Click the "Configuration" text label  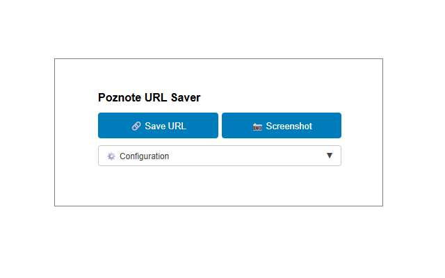(144, 156)
